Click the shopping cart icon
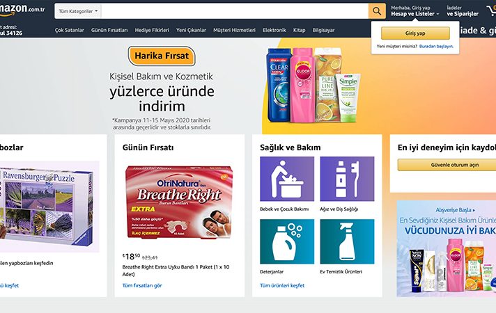 point(491,11)
